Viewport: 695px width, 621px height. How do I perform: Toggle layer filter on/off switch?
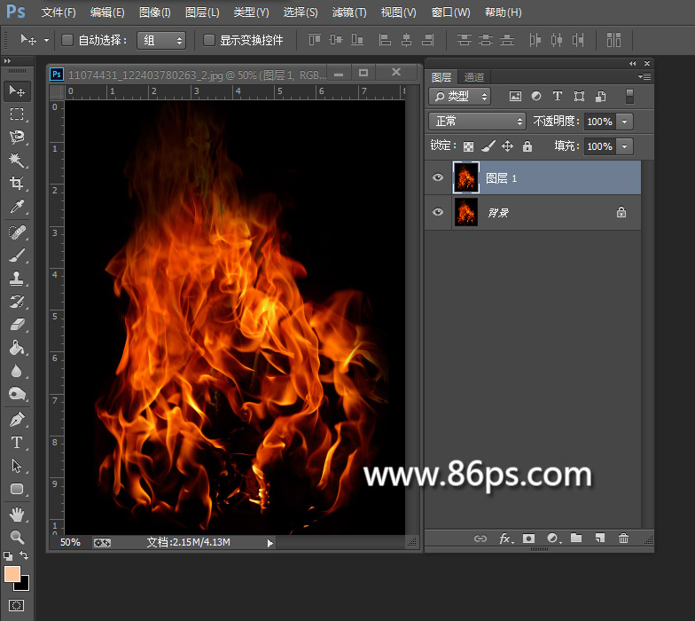[629, 96]
